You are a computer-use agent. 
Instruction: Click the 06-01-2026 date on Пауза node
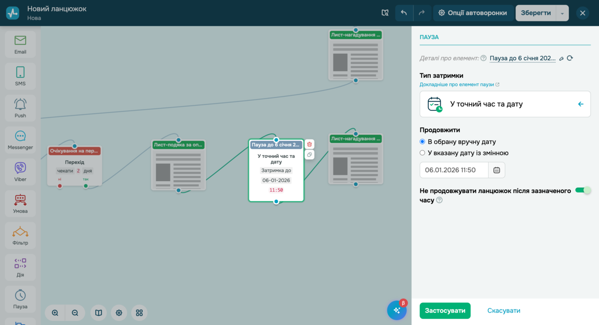[x=276, y=180]
